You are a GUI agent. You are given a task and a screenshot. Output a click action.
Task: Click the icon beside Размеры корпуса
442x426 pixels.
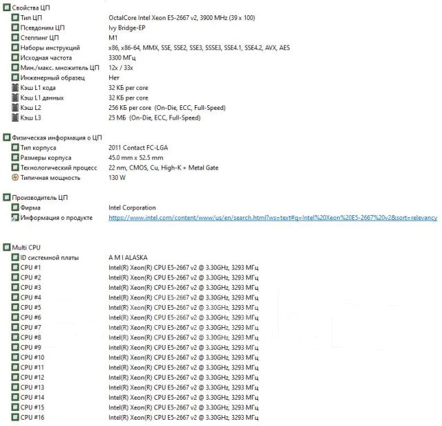pyautogui.click(x=15, y=158)
